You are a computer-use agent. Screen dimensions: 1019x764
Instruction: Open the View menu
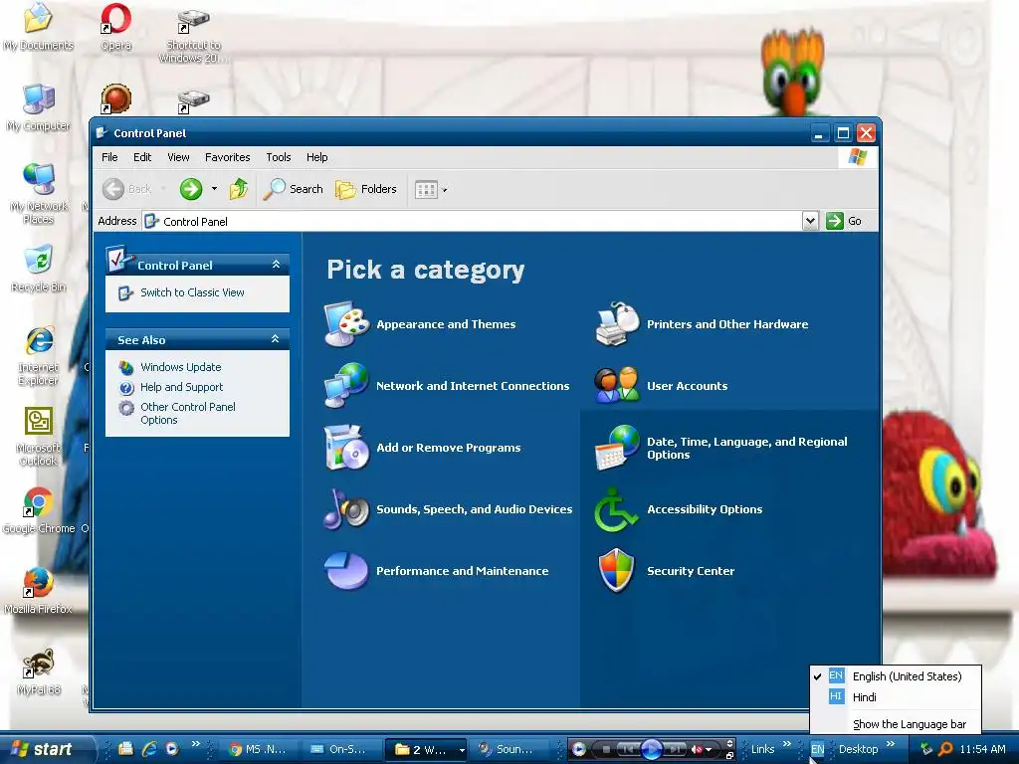178,157
